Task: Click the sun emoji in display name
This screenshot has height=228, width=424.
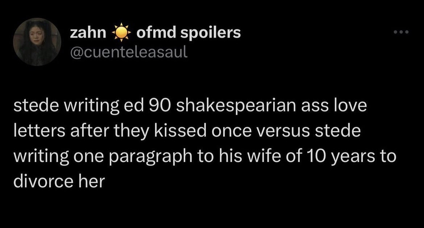Action: click(x=121, y=34)
